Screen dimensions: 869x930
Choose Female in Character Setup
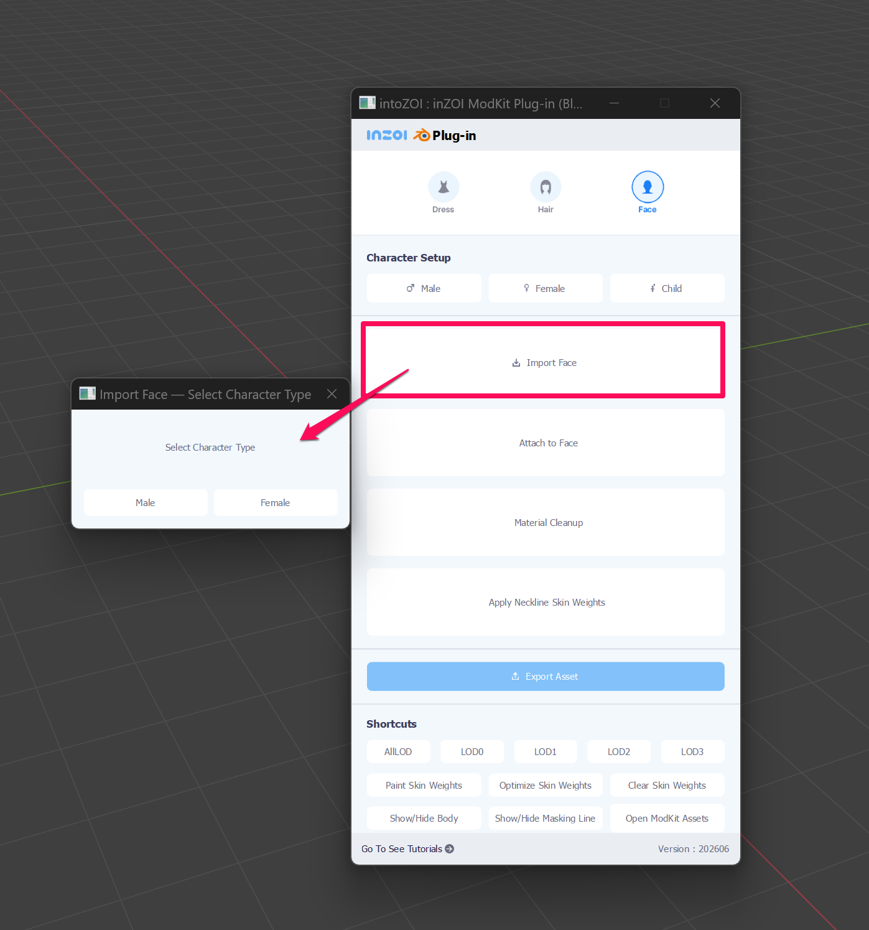pyautogui.click(x=546, y=288)
